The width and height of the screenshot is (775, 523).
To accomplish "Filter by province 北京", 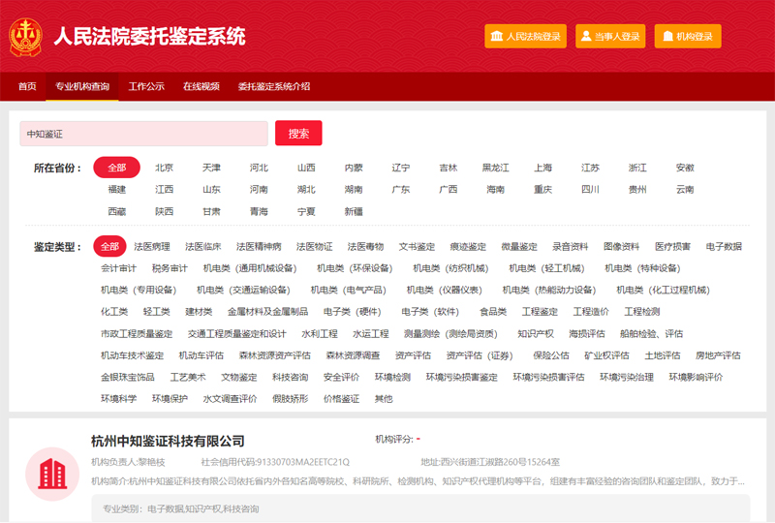I will point(164,168).
